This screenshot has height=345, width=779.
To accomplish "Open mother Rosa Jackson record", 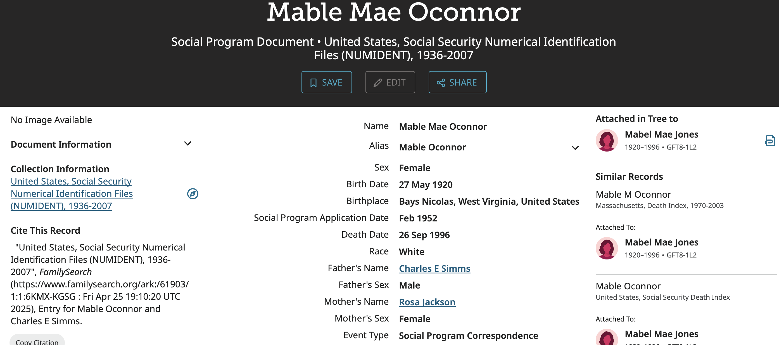I will (x=427, y=302).
